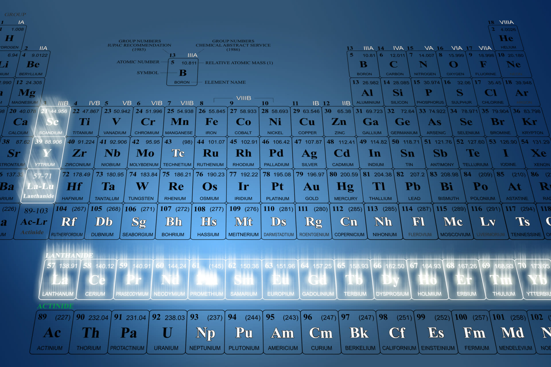Screen dimensions: 551x367
Task: Click the Lanthanum tile in lanthanide row
Action: click(x=59, y=280)
